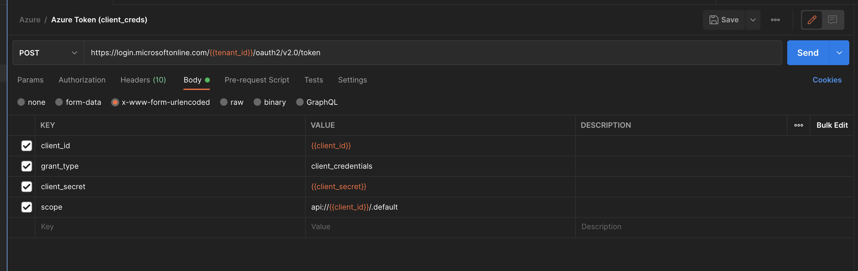
Task: Switch to the Authorization tab
Action: (x=82, y=80)
